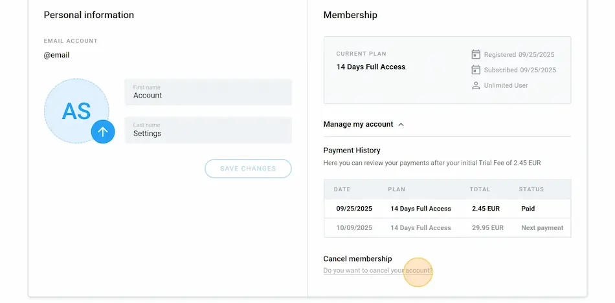Click the Payment History heading
The image size is (615, 303).
pos(352,151)
